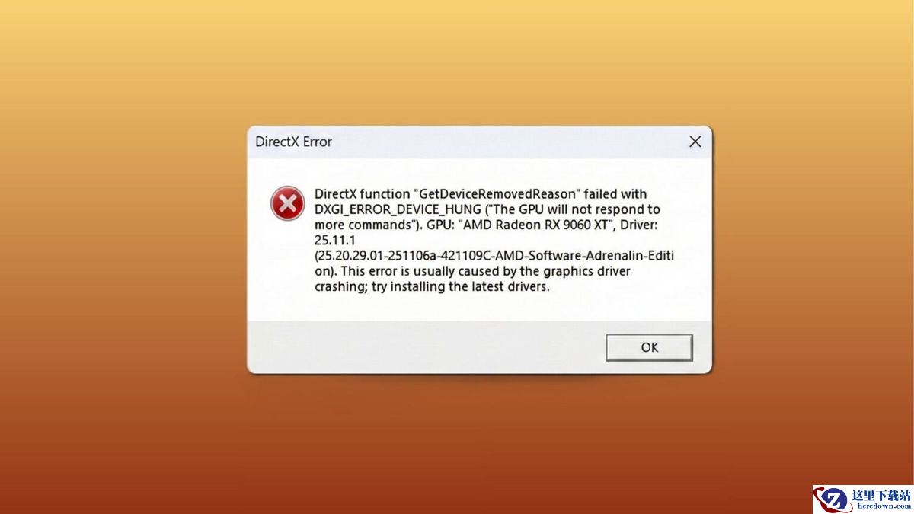Click the heredown watermark logo icon
914x514 pixels.
tap(831, 500)
